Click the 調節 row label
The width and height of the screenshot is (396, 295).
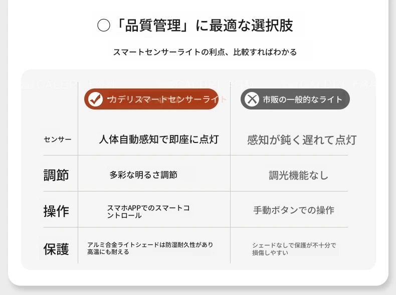click(56, 175)
